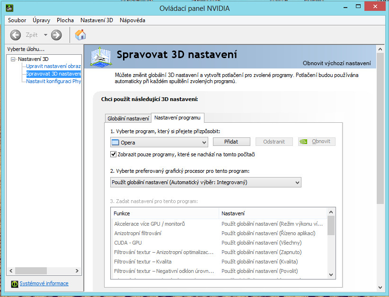389x297 pixels.
Task: Open the Nápověda menu
Action: [x=133, y=20]
